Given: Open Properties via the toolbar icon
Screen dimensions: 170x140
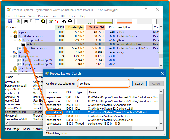Looking at the screenshot, I should (50, 21).
